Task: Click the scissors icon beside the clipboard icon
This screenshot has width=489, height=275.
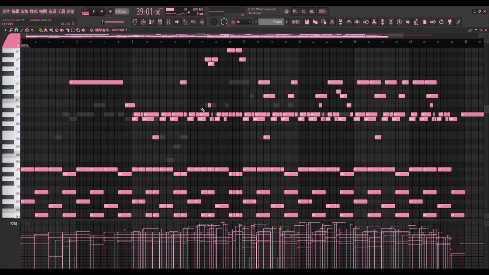Action: [332, 22]
